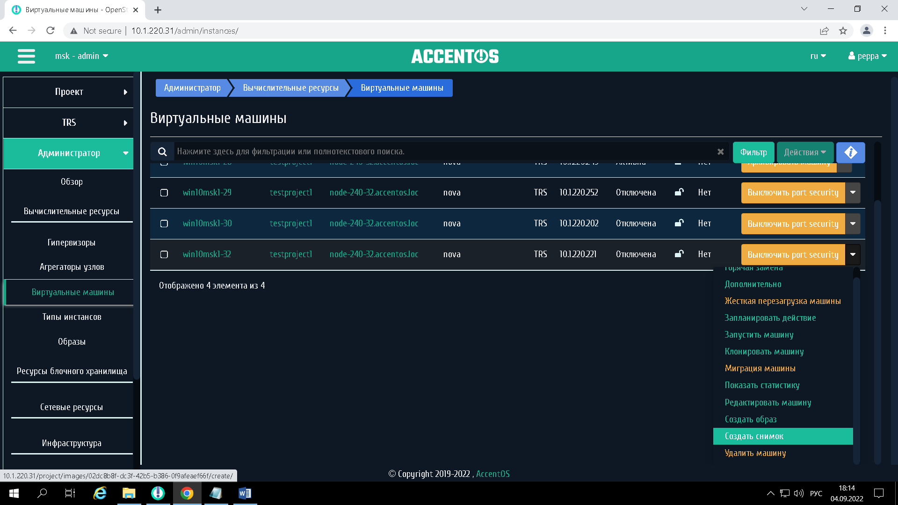This screenshot has height=505, width=898.
Task: Open the hamburger navigation menu
Action: click(26, 56)
